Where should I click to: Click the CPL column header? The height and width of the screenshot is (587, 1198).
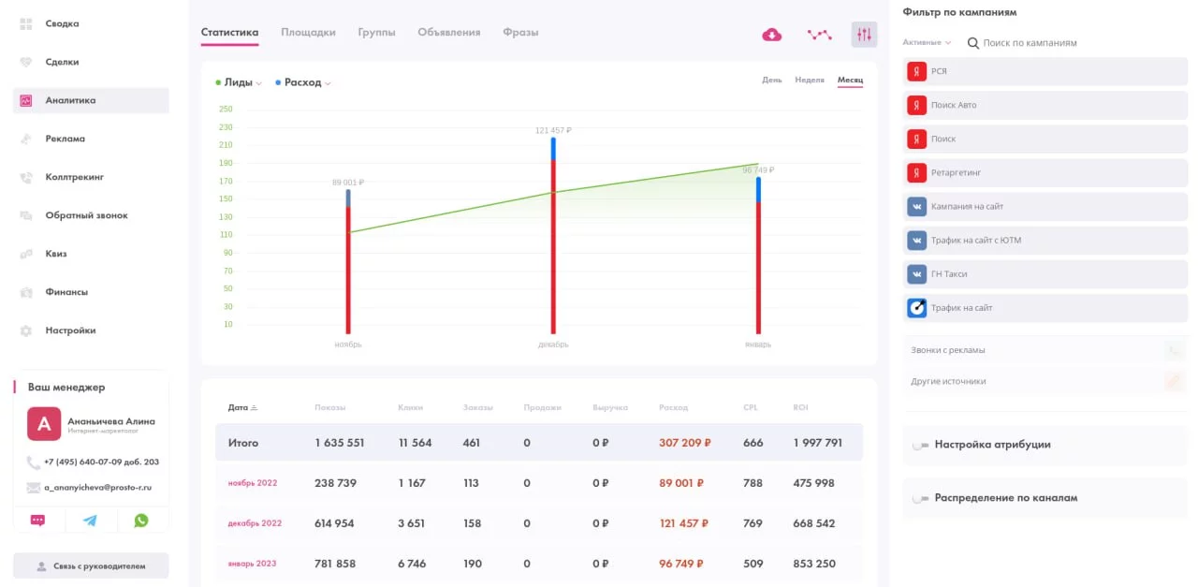coord(751,407)
